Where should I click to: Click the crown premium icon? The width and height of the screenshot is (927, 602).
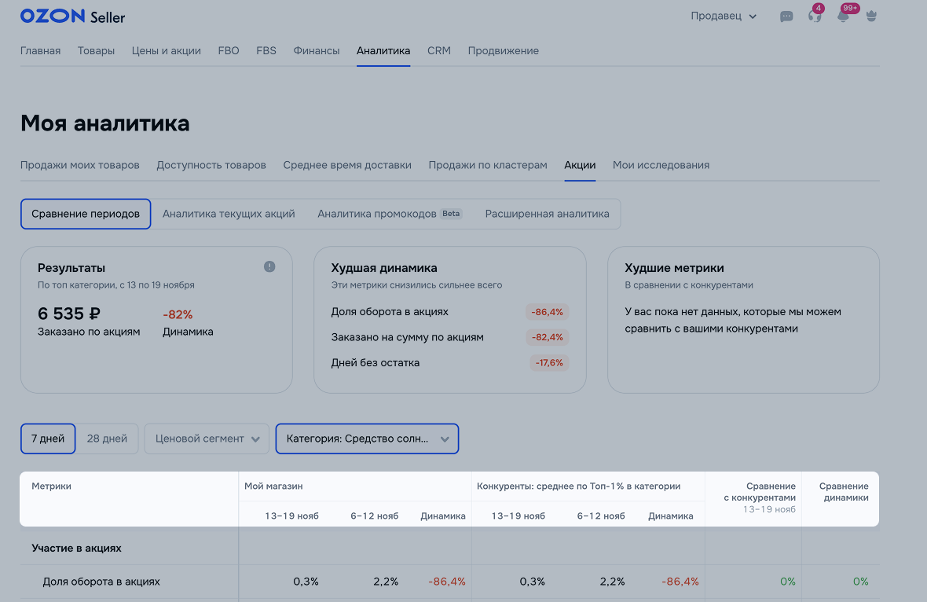(x=871, y=17)
